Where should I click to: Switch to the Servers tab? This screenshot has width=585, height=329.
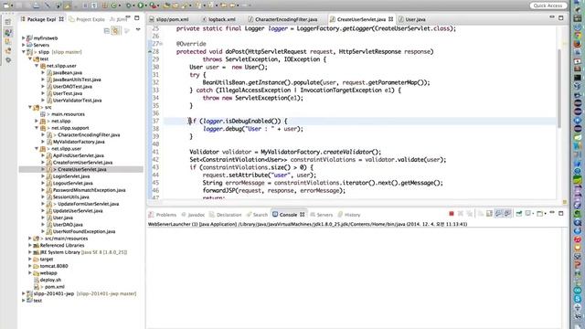321,215
